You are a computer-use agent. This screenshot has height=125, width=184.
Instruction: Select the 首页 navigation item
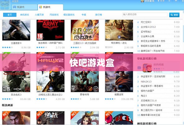pyautogui.click(x=10, y=15)
